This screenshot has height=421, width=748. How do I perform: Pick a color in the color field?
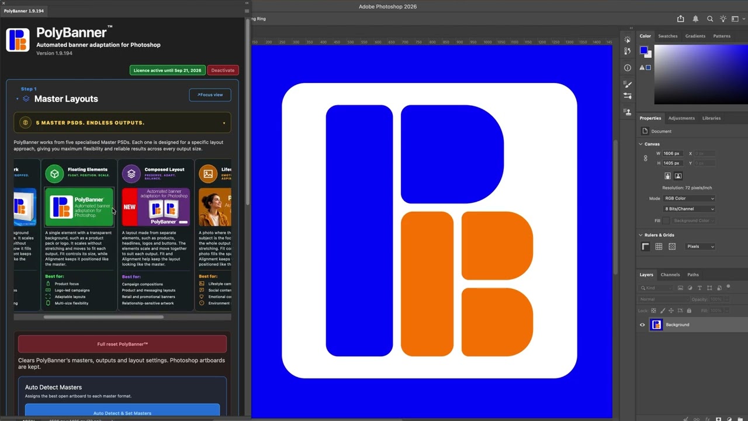coord(701,74)
